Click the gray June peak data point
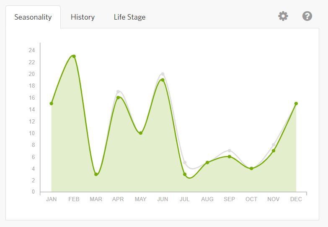328x227 pixels. (x=163, y=74)
